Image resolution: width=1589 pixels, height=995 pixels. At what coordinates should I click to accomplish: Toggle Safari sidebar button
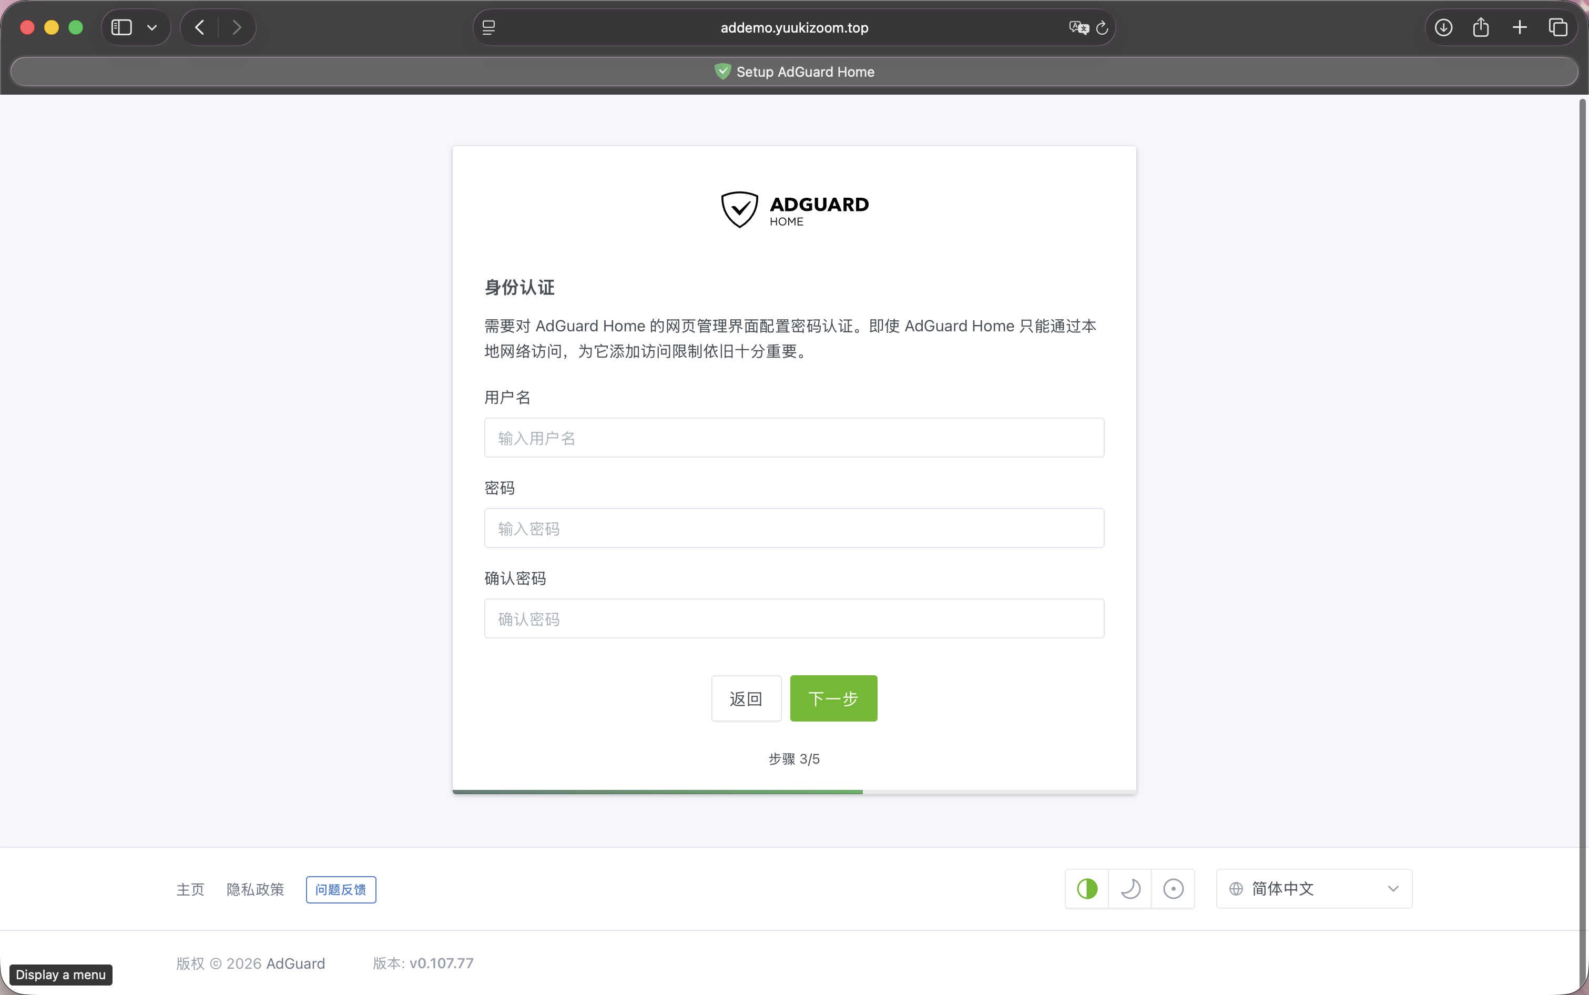[x=121, y=28]
